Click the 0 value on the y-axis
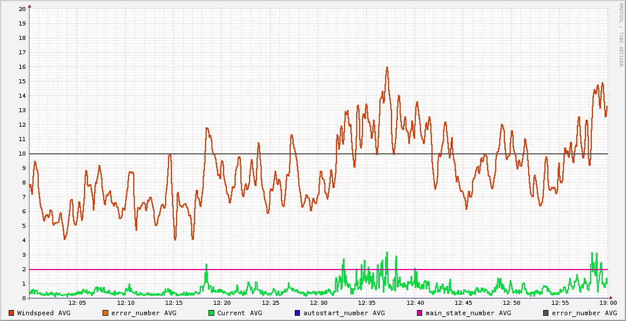This screenshot has height=321, width=626. point(24,298)
